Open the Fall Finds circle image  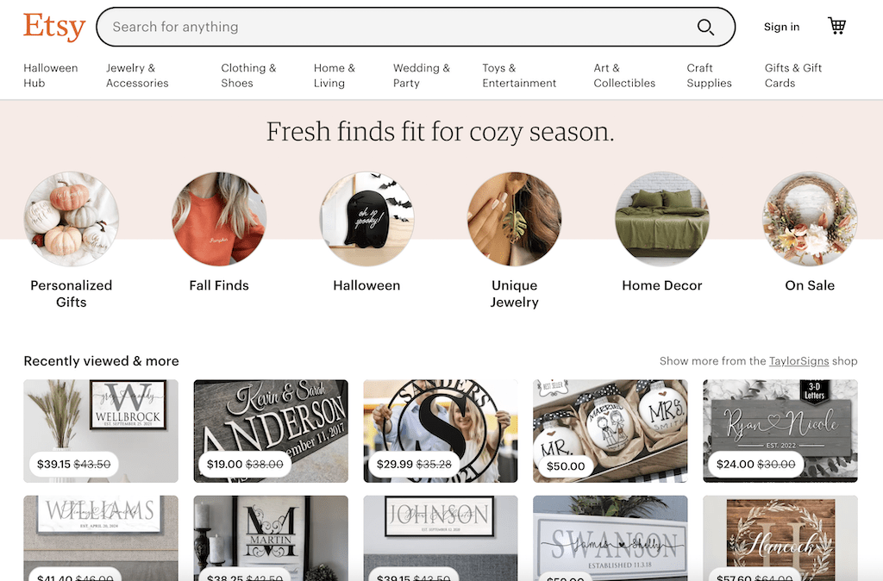click(x=219, y=219)
